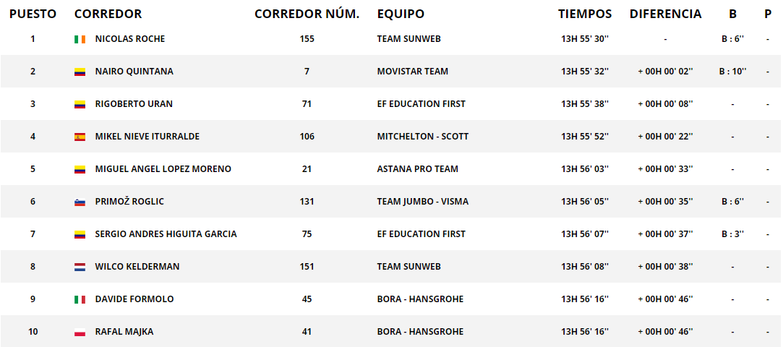This screenshot has width=783, height=347.
Task: Click the Movistar Team name
Action: [x=413, y=72]
